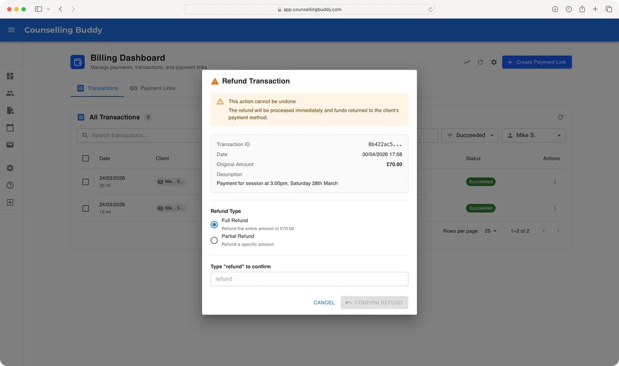The image size is (619, 366).
Task: Click the Counselling Buddy app title
Action: click(63, 30)
